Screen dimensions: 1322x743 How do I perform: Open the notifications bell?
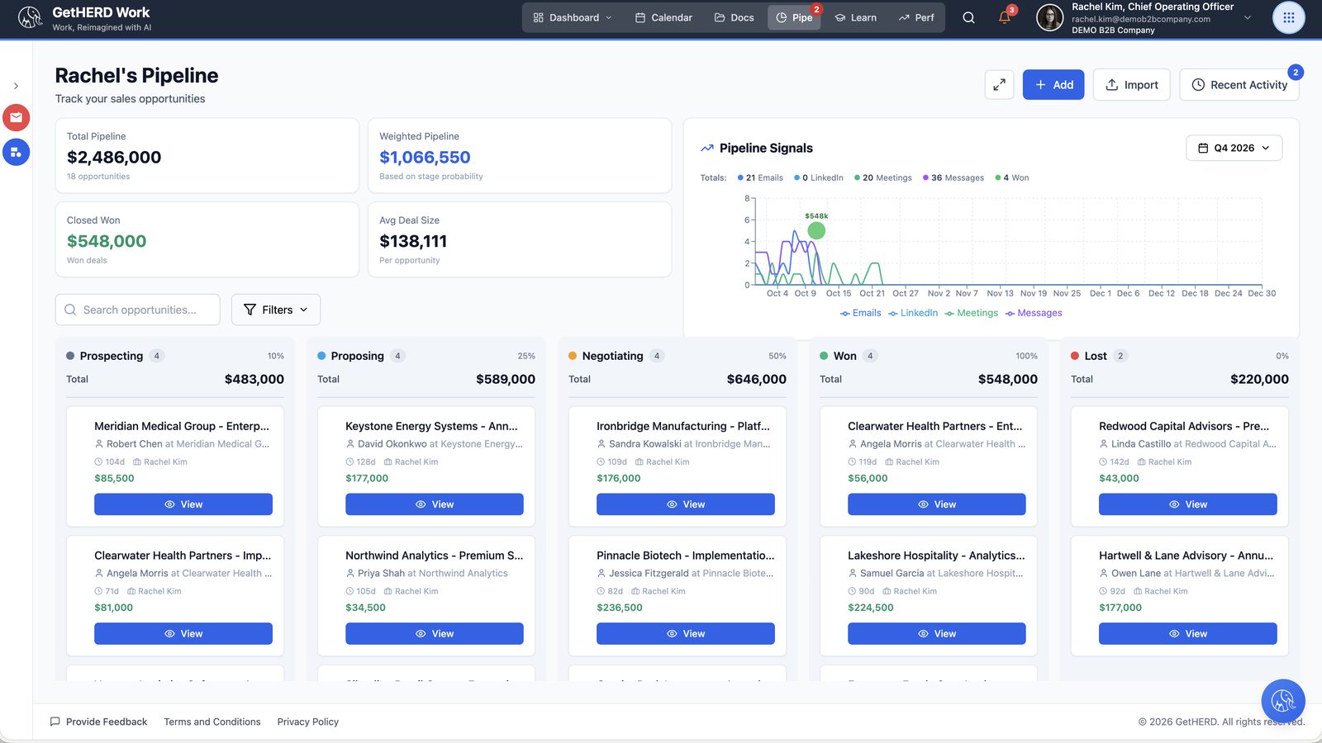click(x=1005, y=17)
